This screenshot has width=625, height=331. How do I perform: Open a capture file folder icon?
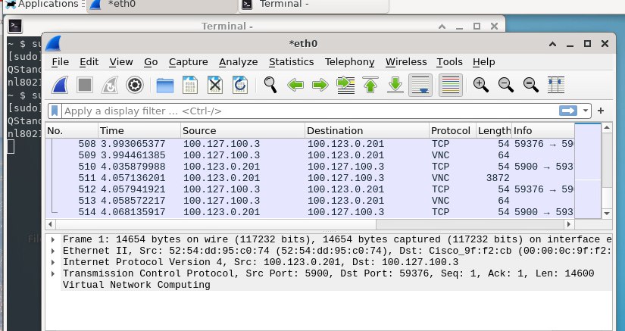[165, 85]
